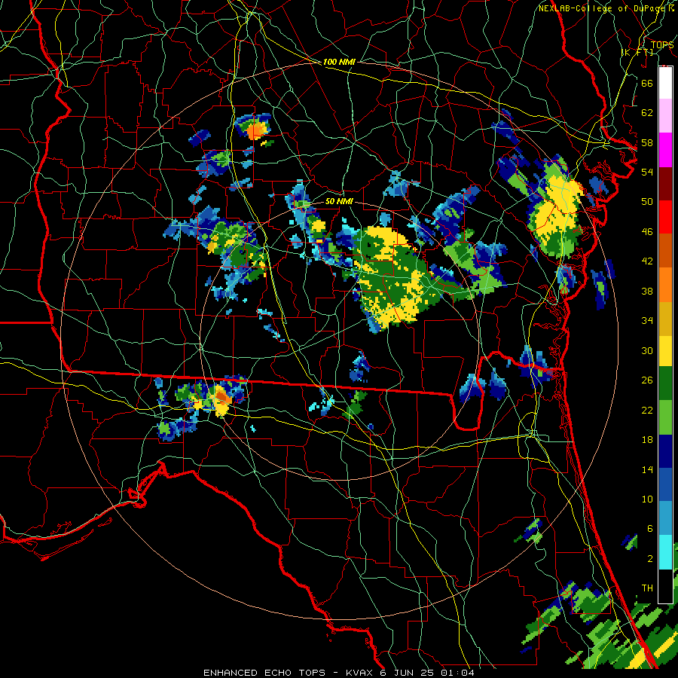Click the 66 value on the legend

[647, 83]
